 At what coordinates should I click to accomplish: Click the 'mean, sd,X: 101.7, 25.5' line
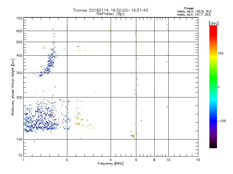194,14
